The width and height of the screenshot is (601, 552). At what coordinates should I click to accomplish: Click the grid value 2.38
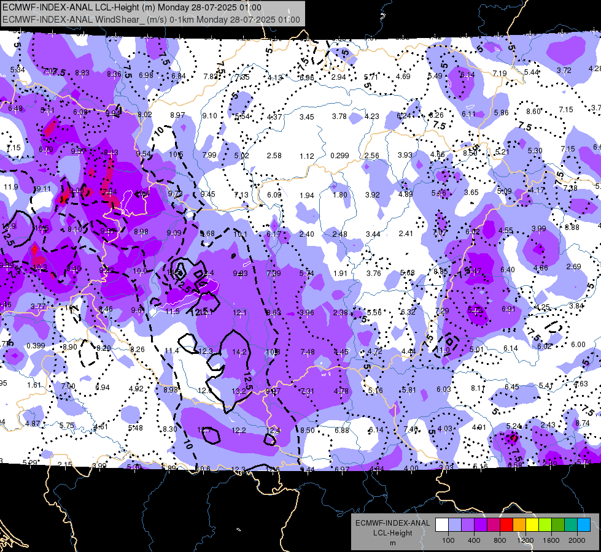pos(340,313)
